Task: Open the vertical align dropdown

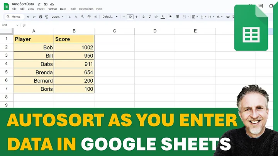Action: [203, 17]
